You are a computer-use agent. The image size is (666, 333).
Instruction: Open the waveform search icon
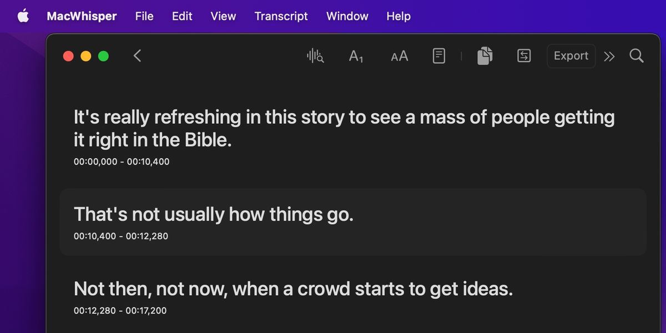(315, 56)
